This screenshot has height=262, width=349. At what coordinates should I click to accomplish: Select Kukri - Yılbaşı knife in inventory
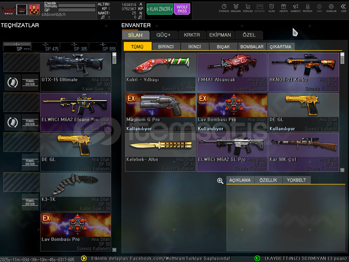point(161,72)
